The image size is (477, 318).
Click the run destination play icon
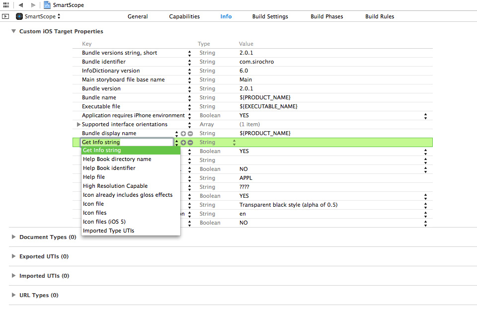(5, 16)
